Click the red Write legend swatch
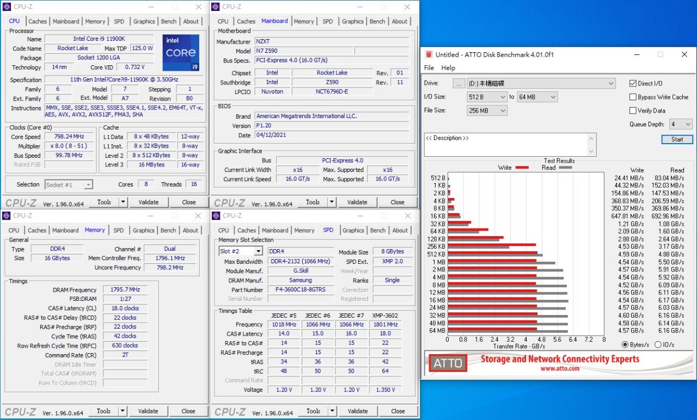Screen dimensions: 697x420 522,168
